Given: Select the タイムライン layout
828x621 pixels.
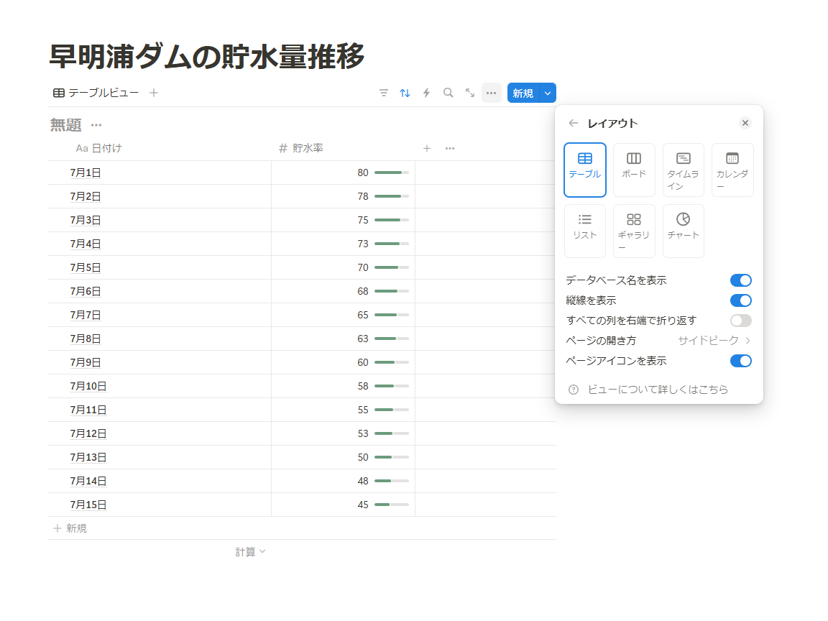Looking at the screenshot, I should tap(683, 170).
